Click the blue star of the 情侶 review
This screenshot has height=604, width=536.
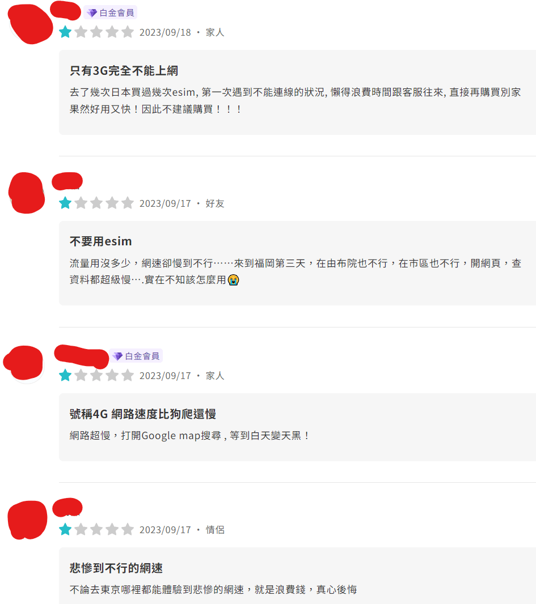pyautogui.click(x=65, y=530)
